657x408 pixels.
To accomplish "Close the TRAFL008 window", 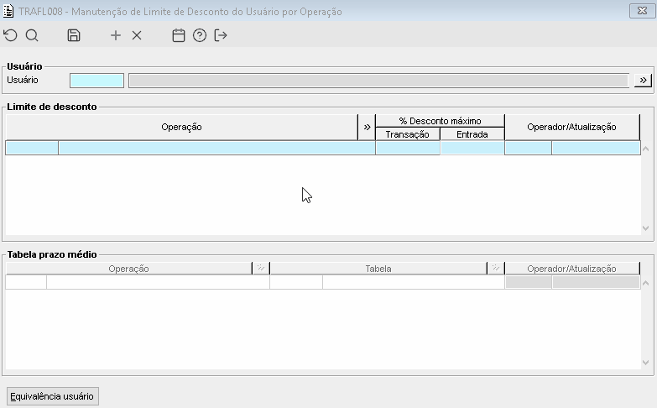I will (642, 11).
